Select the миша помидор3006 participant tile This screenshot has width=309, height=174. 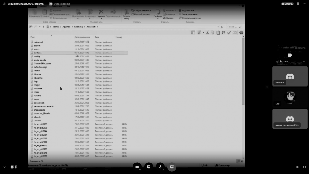coord(290,119)
